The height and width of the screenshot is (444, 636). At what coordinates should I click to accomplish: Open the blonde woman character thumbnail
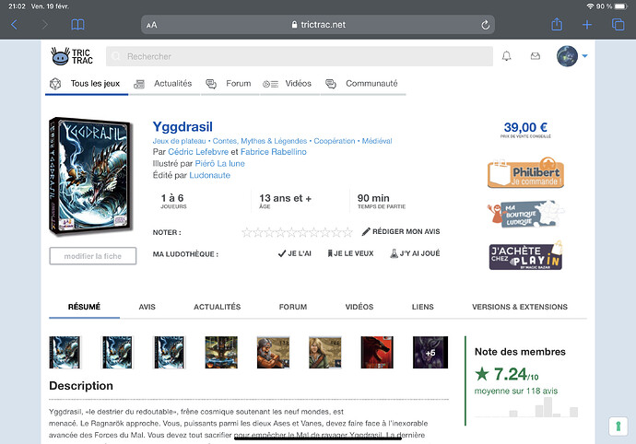coord(324,353)
